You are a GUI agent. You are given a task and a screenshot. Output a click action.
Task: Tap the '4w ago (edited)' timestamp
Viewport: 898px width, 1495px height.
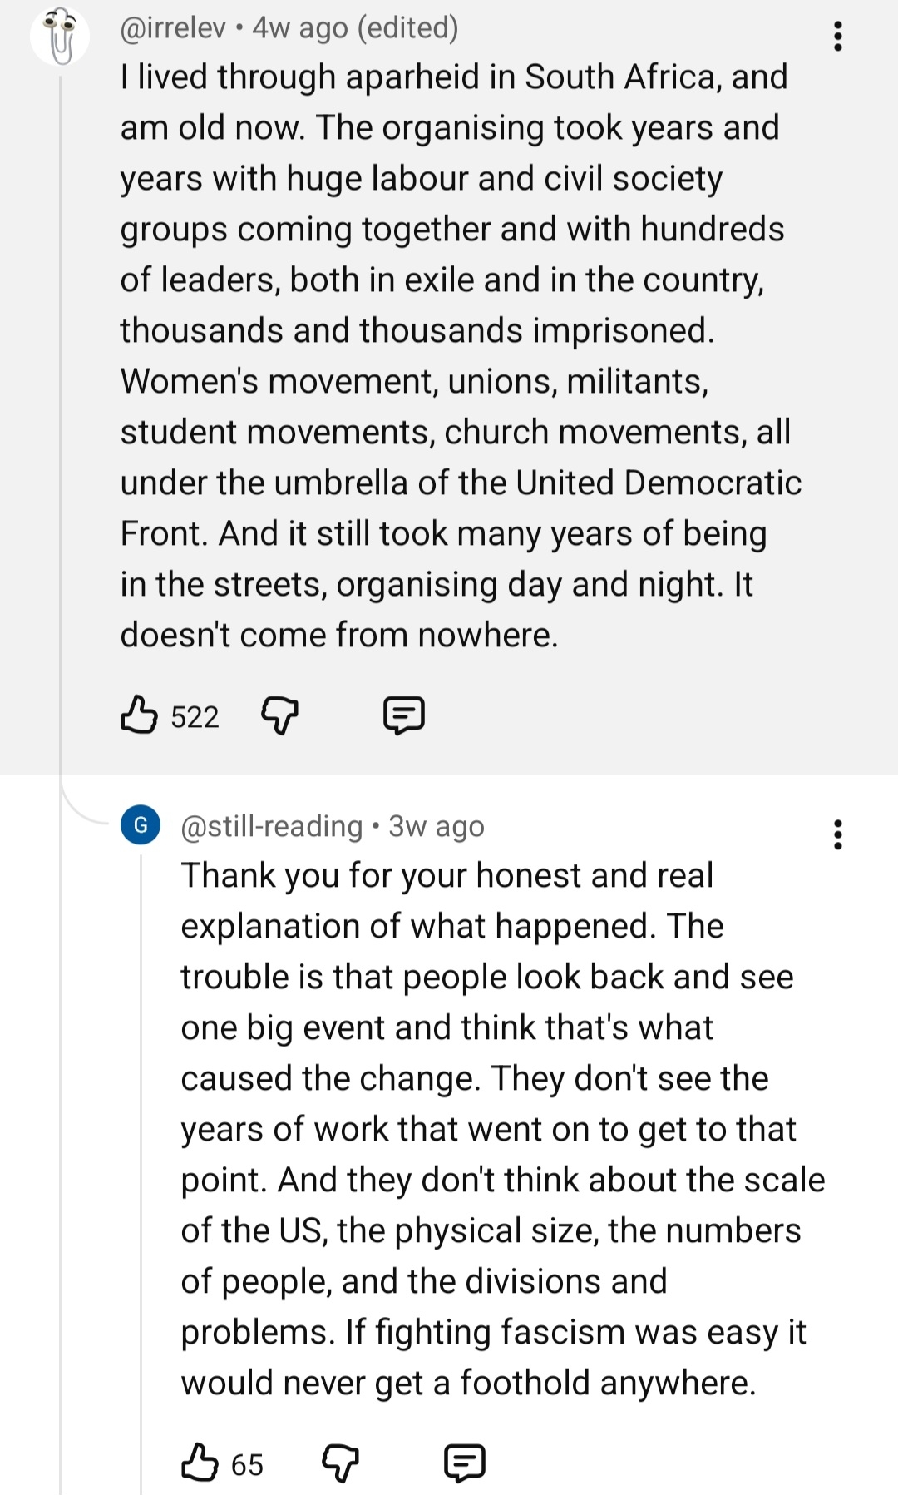(x=356, y=27)
